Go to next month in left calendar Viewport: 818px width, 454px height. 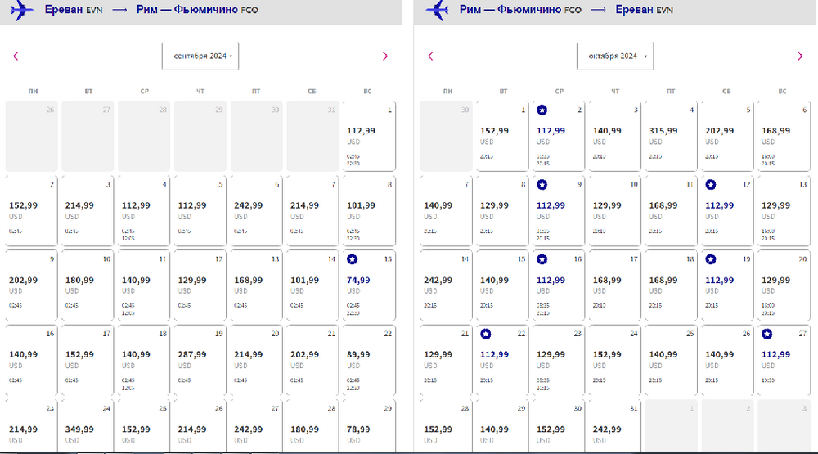point(385,56)
